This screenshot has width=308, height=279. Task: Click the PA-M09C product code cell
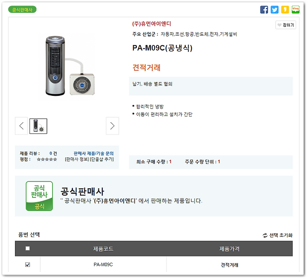(104, 264)
